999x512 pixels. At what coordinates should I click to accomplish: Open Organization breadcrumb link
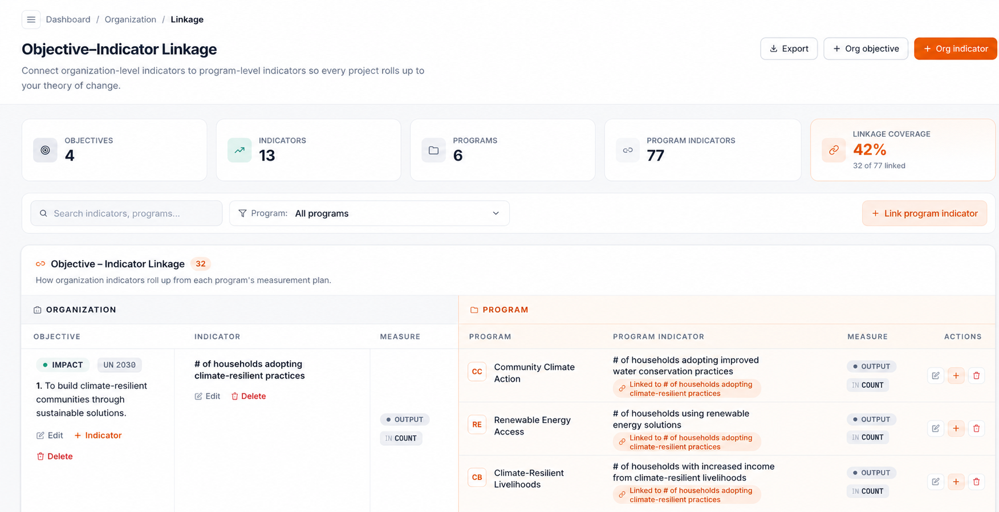pyautogui.click(x=130, y=19)
